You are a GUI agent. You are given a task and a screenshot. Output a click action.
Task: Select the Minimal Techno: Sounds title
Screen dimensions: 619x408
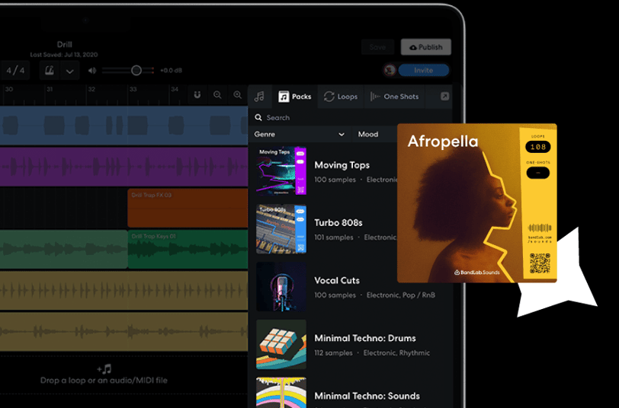pyautogui.click(x=367, y=396)
